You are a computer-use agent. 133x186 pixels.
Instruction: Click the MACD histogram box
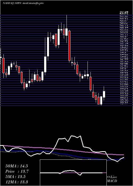click(73, 173)
